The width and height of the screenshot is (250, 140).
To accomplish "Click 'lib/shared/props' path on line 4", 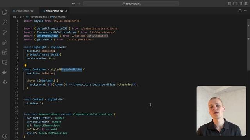I will click(102, 32).
